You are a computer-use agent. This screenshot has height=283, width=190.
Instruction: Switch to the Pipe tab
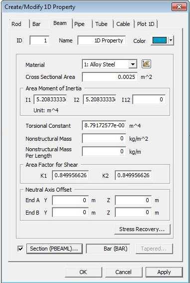pos(79,24)
